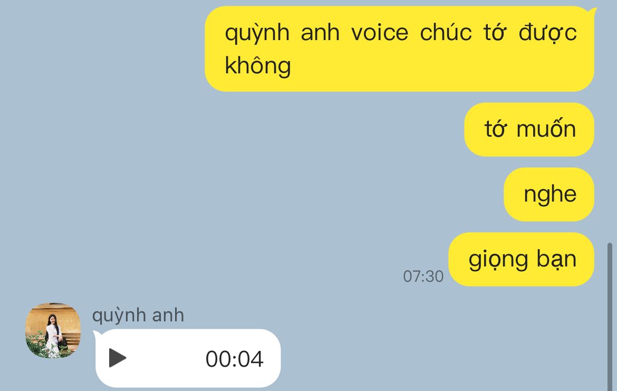Click 'quỳnh' at start of first message

point(257,33)
